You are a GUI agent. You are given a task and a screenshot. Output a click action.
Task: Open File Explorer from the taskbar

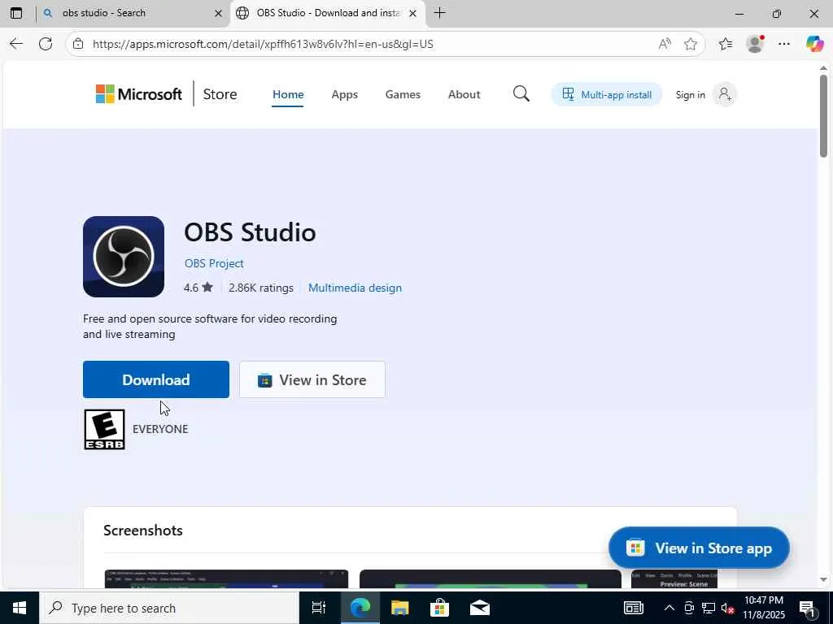pos(399,608)
